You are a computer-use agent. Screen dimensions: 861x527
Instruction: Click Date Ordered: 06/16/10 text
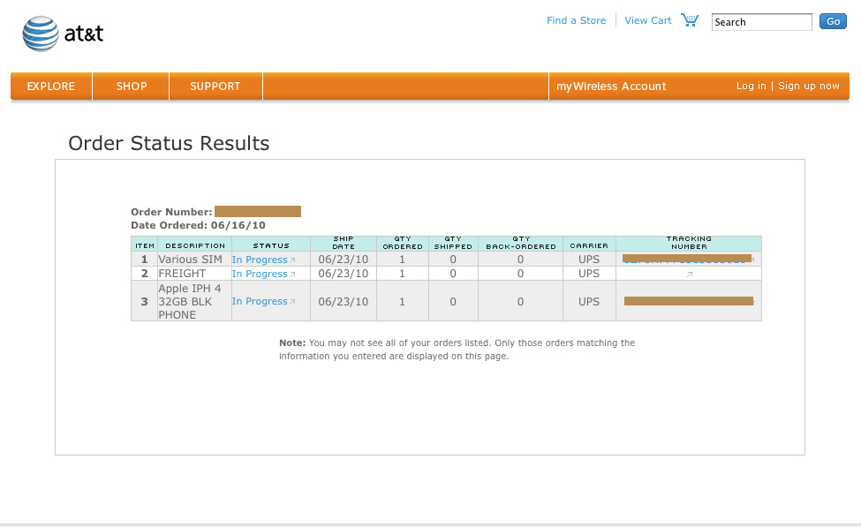click(x=198, y=225)
